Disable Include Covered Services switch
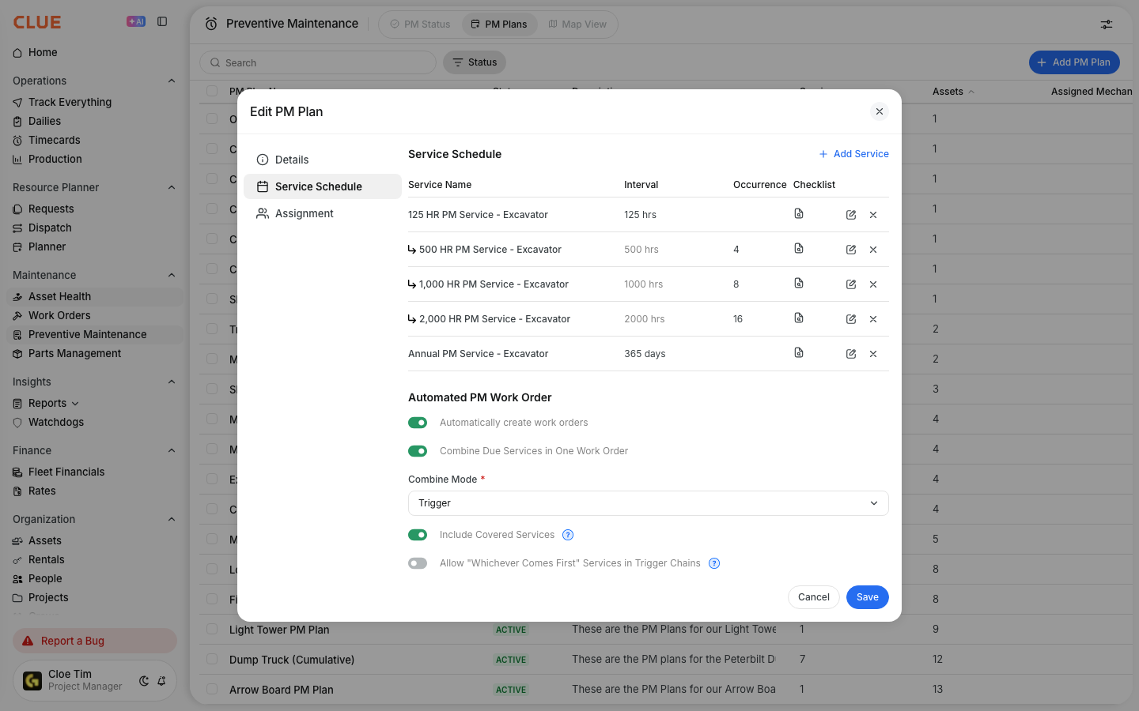 (418, 535)
